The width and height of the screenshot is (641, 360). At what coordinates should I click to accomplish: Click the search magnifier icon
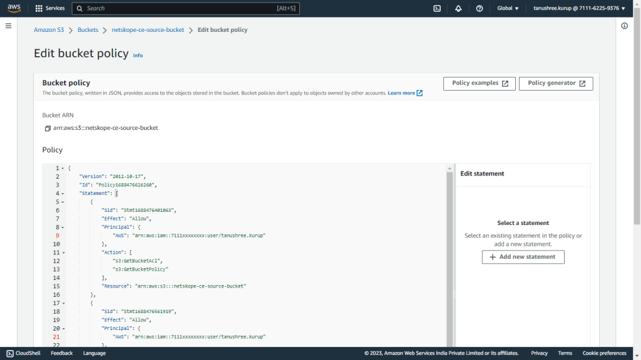(79, 8)
